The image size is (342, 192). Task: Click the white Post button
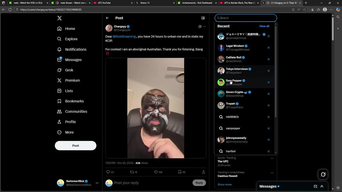pos(76,146)
